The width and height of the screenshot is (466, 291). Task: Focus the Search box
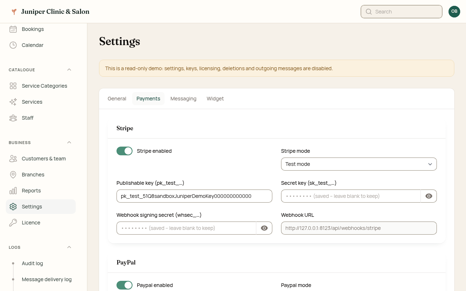[402, 12]
